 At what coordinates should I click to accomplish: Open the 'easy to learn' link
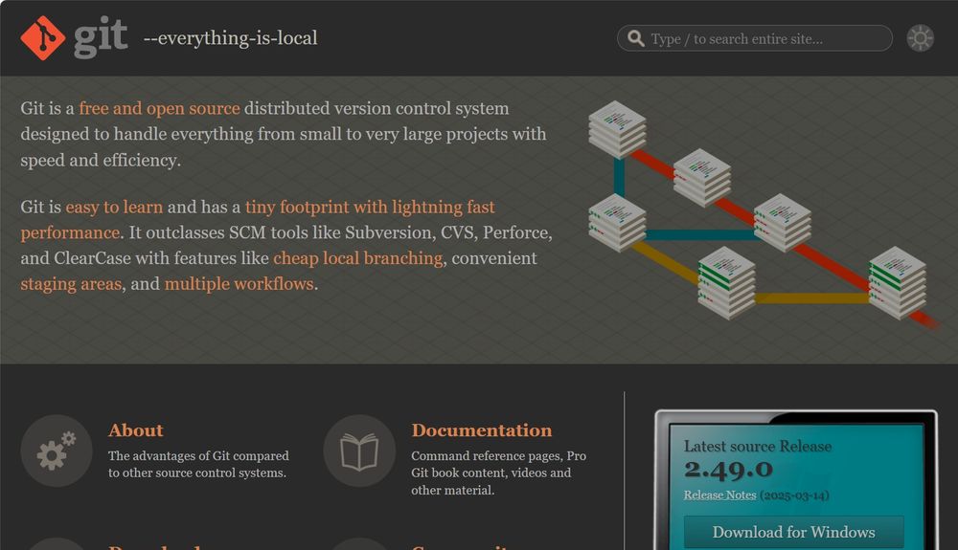pyautogui.click(x=114, y=208)
